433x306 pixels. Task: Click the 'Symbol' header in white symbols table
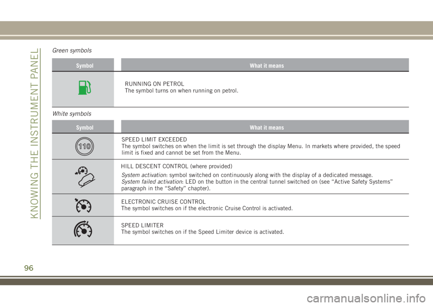(85, 128)
